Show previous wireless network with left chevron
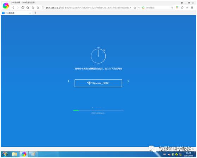 (68, 81)
